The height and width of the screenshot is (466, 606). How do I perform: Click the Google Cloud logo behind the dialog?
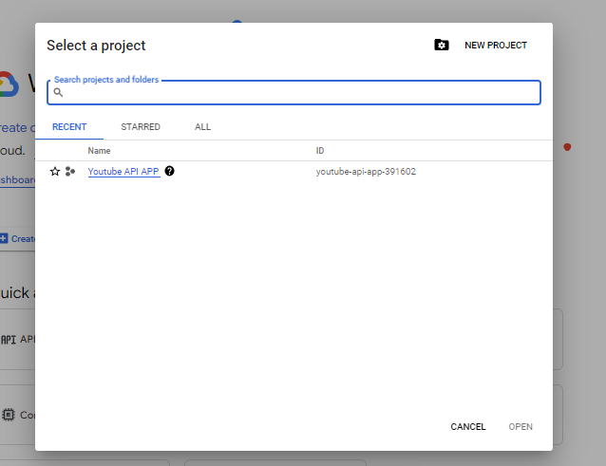pos(9,84)
